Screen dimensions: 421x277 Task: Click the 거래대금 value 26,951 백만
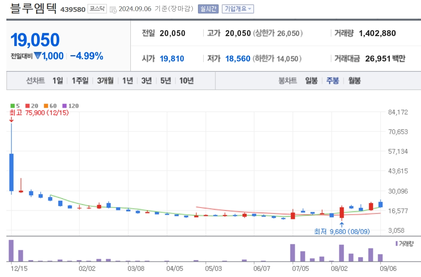385,58
